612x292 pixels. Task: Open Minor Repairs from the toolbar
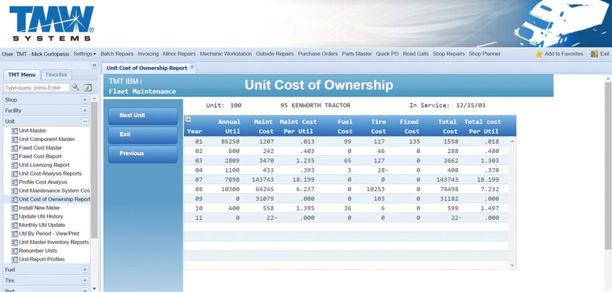pos(179,54)
